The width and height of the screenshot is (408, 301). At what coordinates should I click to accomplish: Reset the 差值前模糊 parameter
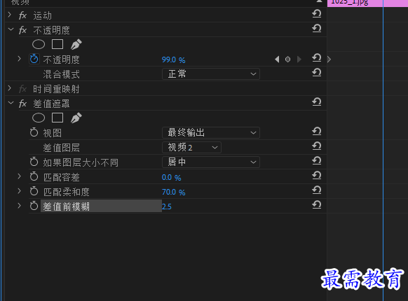point(317,205)
